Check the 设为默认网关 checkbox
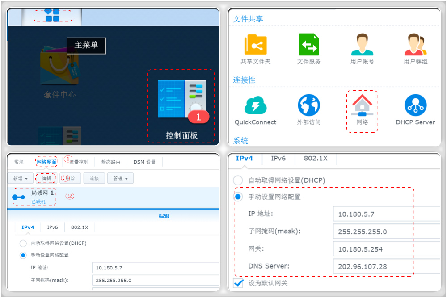Image resolution: width=447 pixels, height=298 pixels. click(x=237, y=283)
